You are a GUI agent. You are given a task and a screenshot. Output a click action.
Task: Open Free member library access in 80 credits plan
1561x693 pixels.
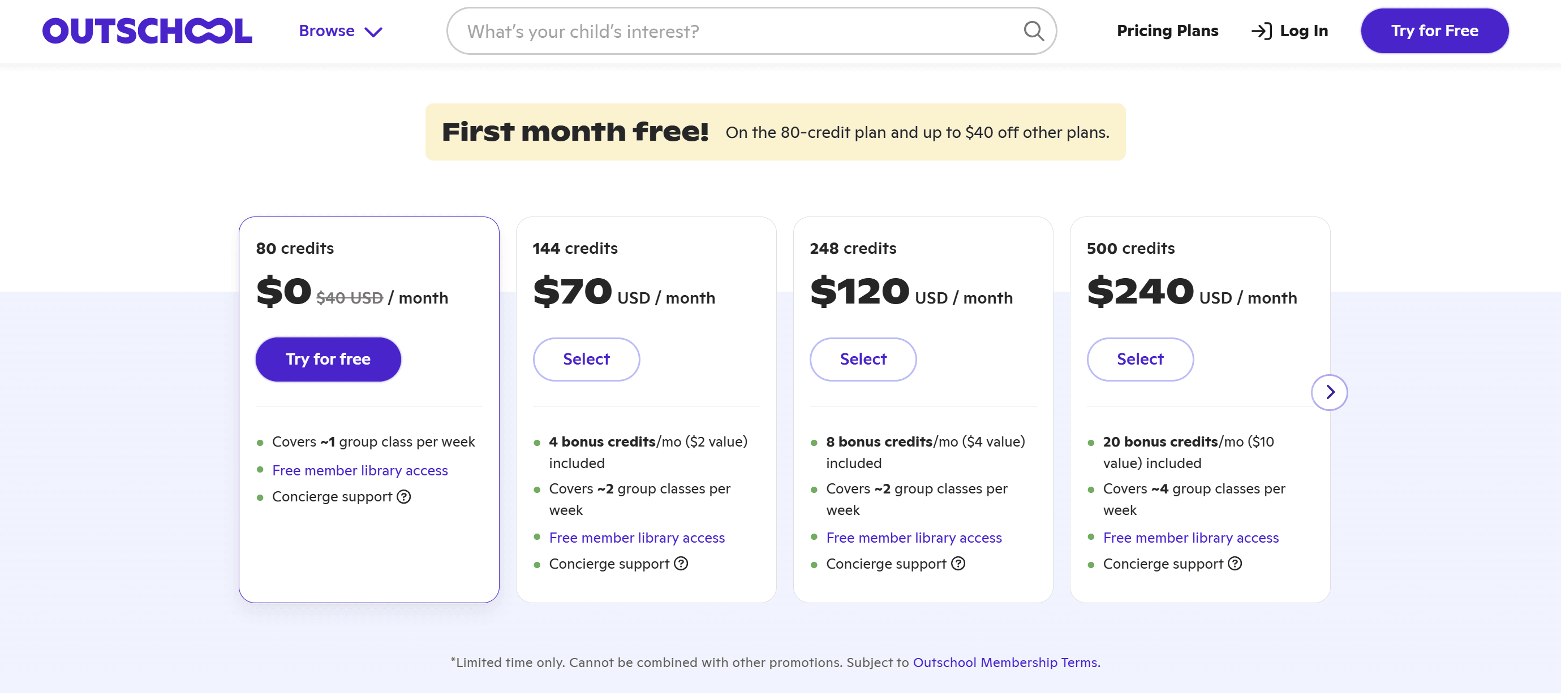click(x=360, y=471)
